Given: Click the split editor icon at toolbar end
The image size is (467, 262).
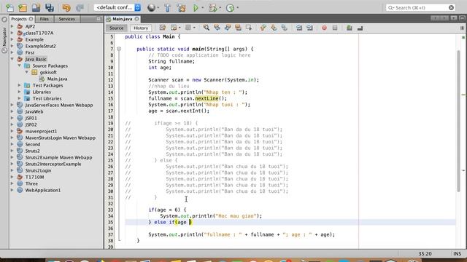Looking at the screenshot, I should 462,28.
